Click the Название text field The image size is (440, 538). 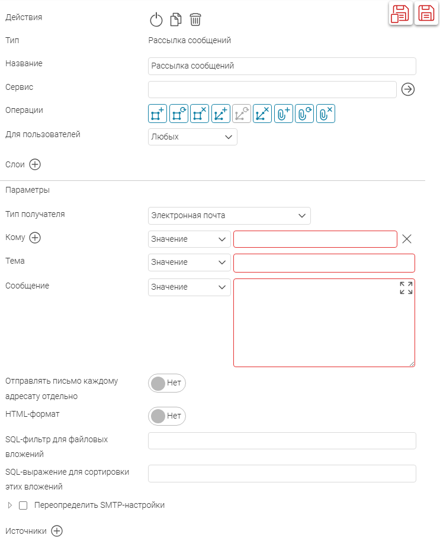tap(282, 66)
